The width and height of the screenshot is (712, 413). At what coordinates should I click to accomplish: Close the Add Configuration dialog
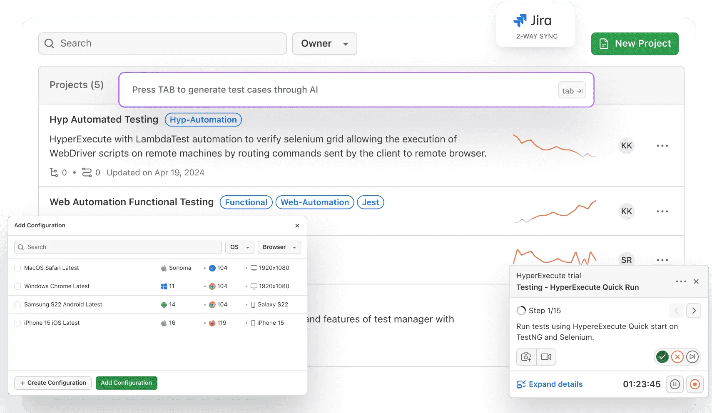297,226
